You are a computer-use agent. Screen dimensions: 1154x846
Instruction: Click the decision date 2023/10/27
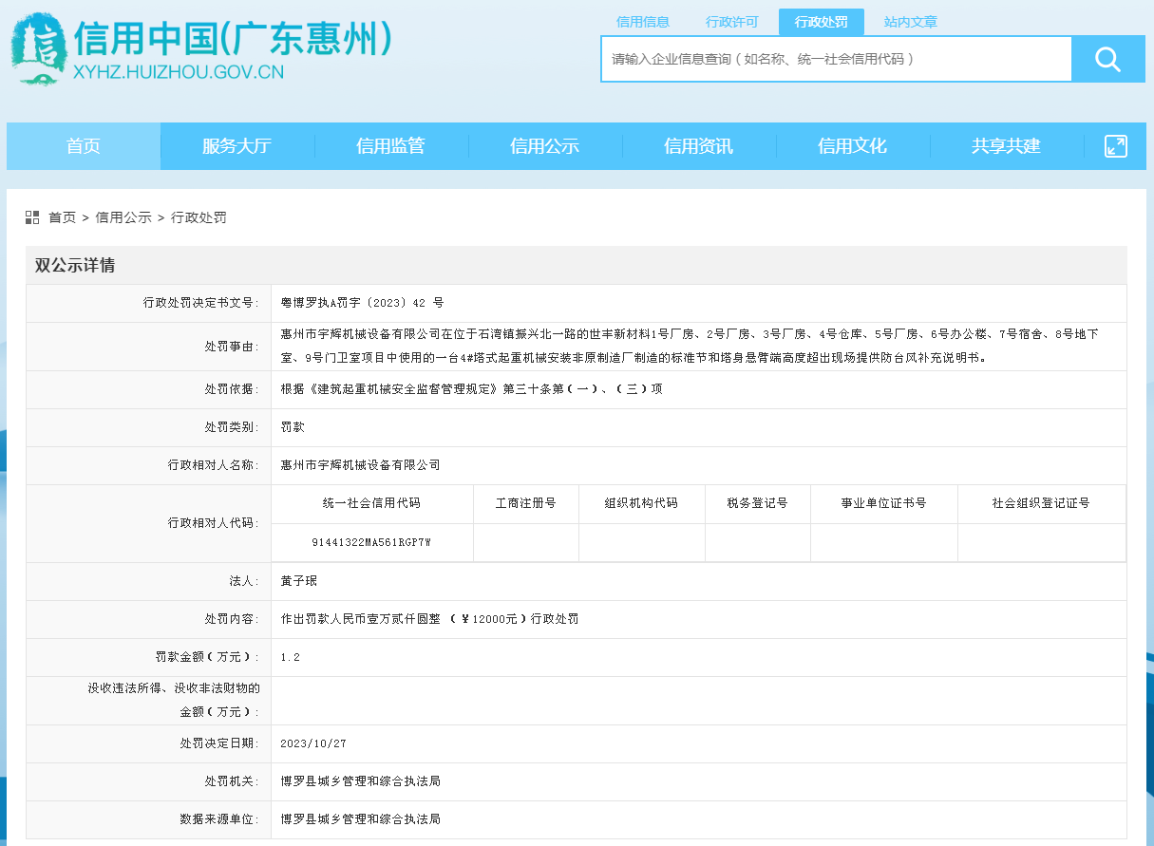pos(313,743)
